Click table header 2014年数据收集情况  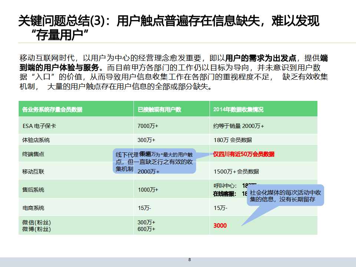238,110
